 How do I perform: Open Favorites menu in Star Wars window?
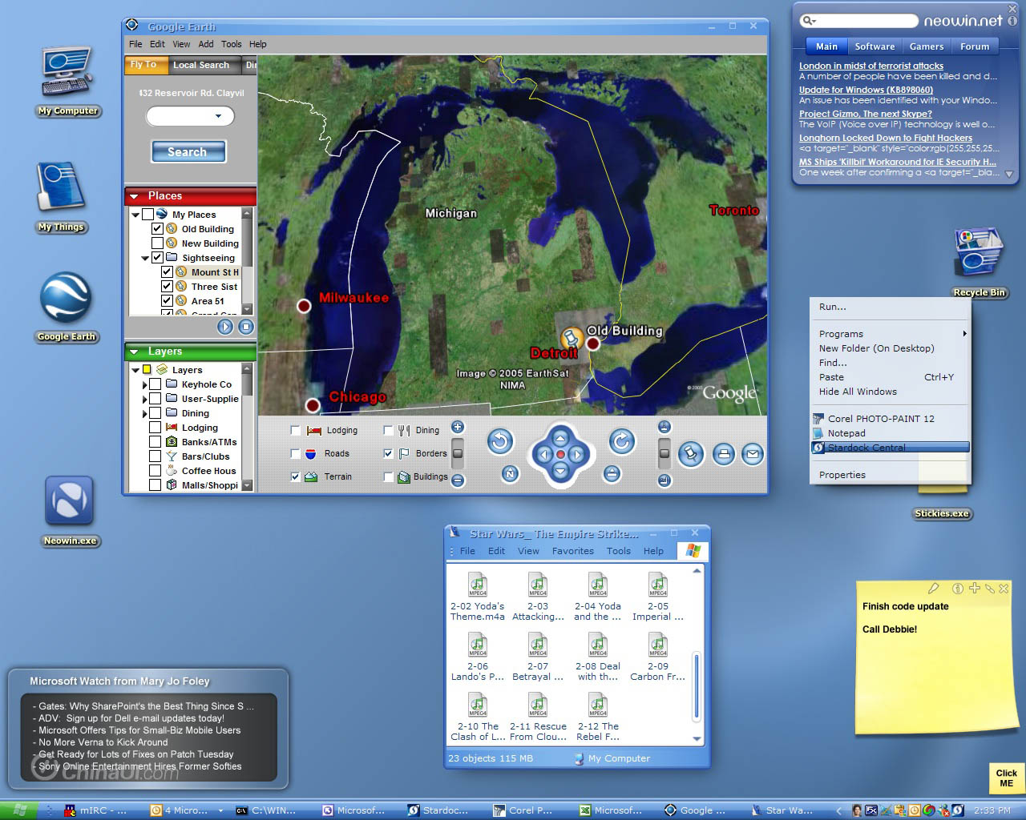pos(572,551)
